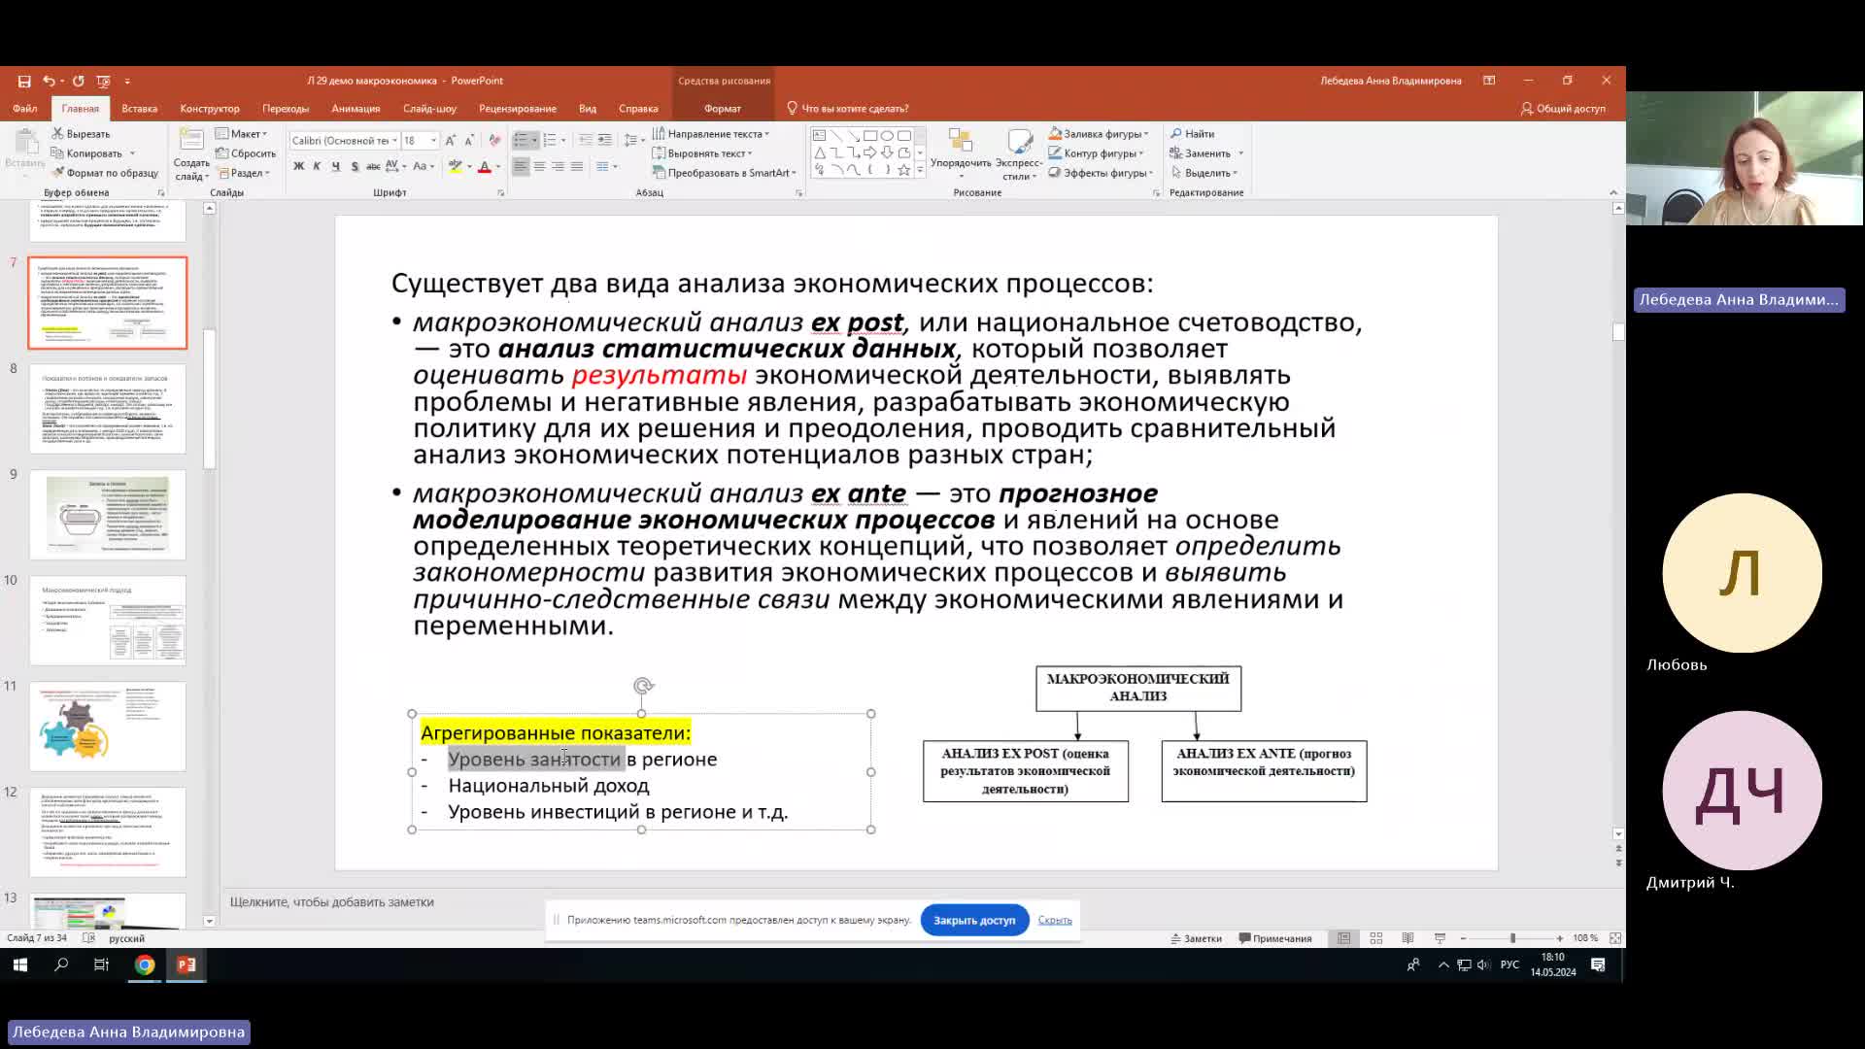
Task: Undo the last action
Action: pos(48,81)
